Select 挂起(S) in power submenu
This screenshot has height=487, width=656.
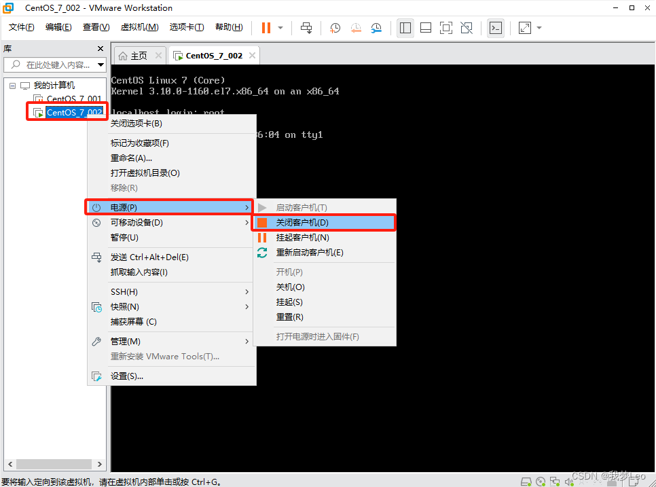pyautogui.click(x=324, y=302)
